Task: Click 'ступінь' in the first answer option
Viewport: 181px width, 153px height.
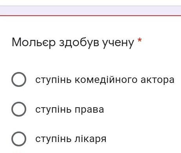Action: pos(53,80)
